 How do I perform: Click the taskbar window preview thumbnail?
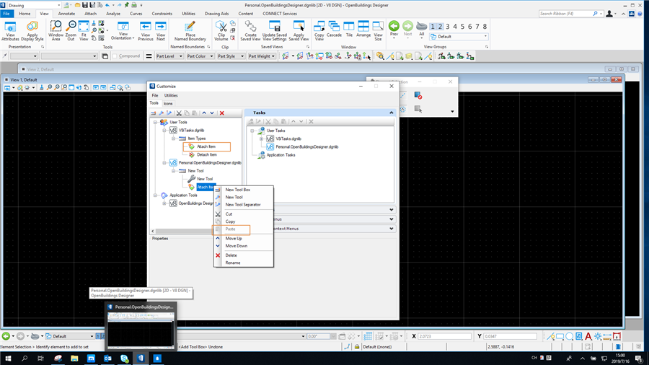tap(141, 329)
